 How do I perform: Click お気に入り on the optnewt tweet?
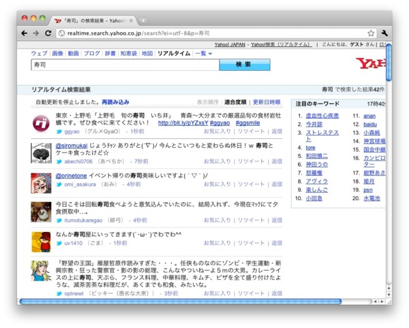pos(217,293)
